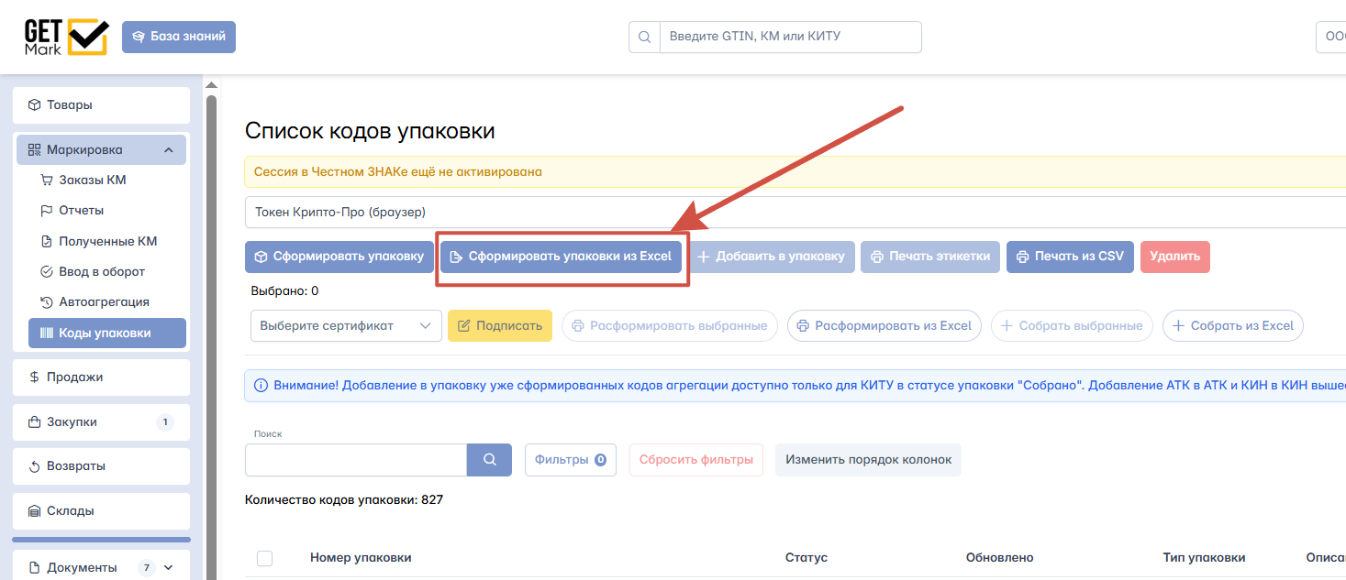Expand the Документы menu chevron

click(168, 568)
